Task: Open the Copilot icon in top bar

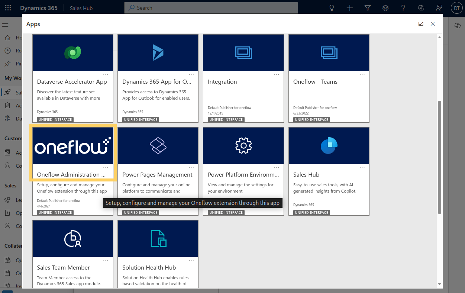Action: pyautogui.click(x=421, y=8)
